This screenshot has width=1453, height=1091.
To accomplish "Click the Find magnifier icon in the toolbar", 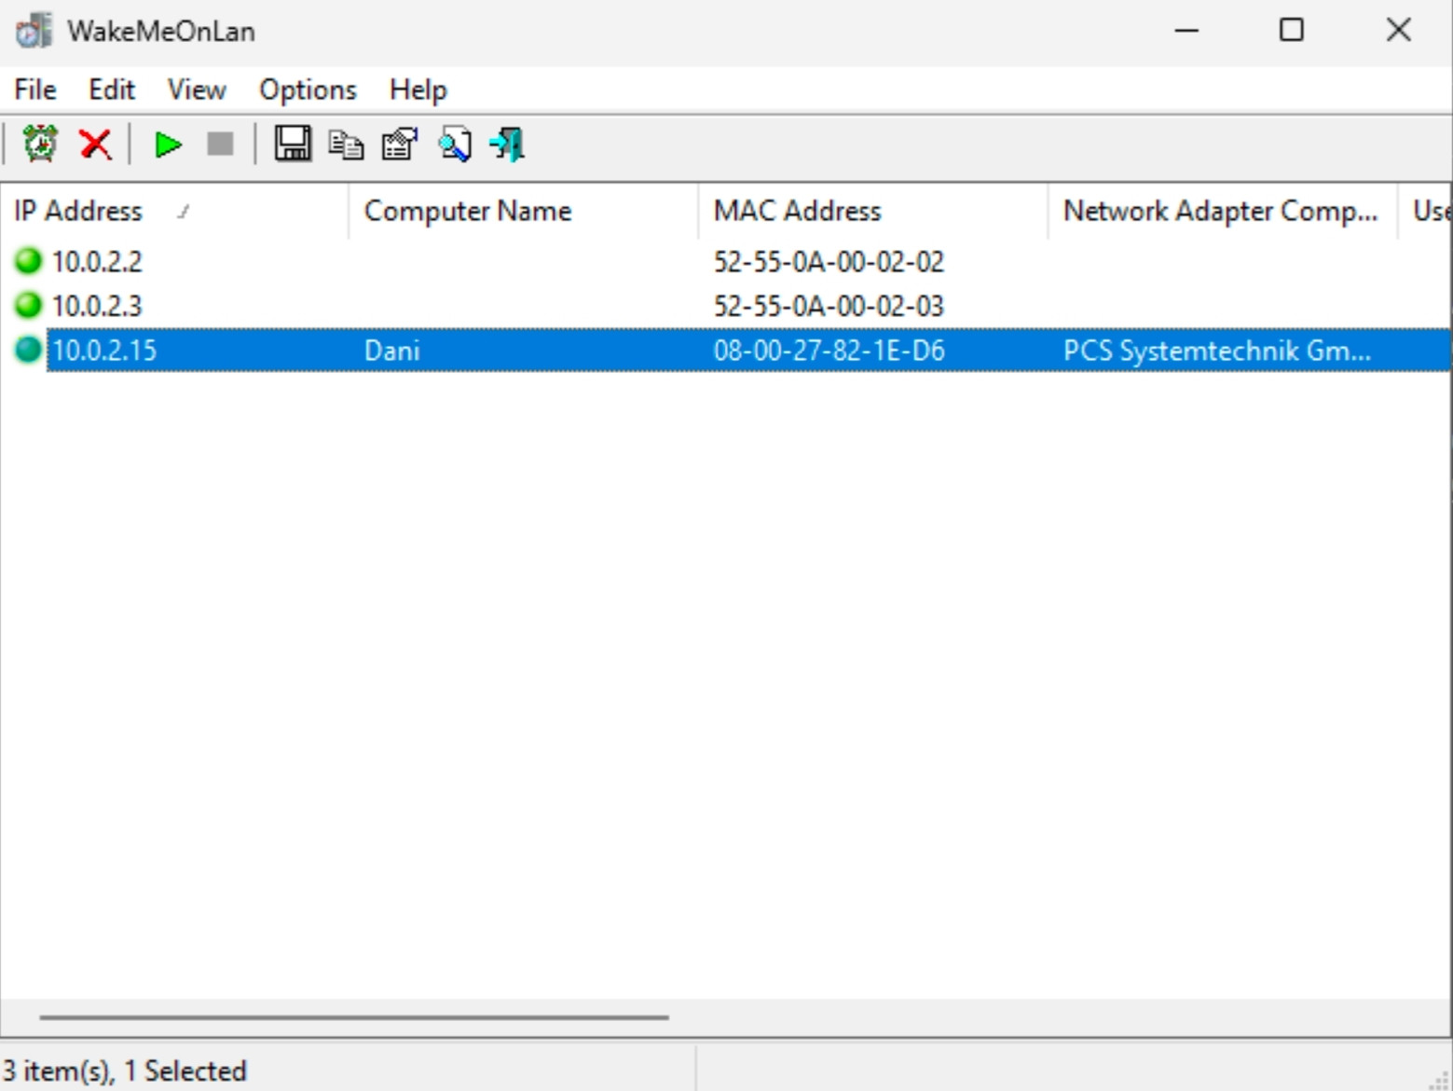I will point(454,145).
